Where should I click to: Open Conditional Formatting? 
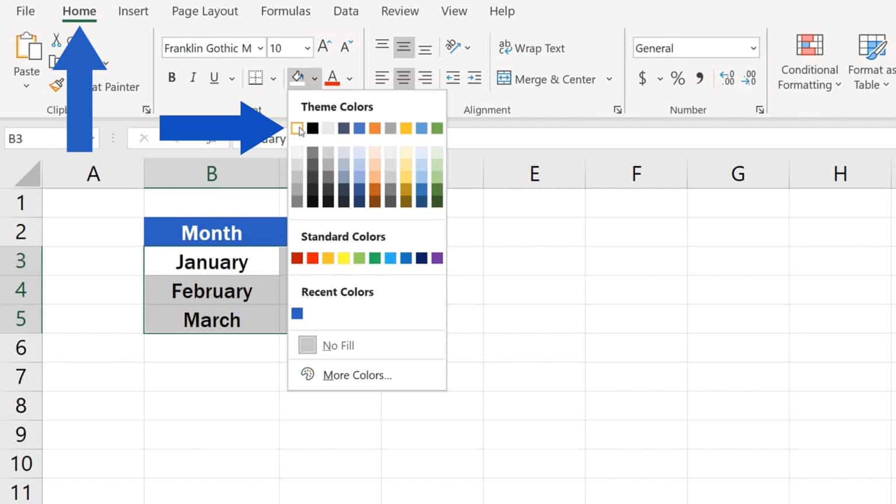point(808,62)
